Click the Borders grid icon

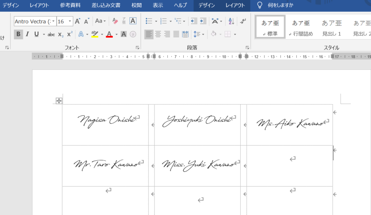click(x=227, y=34)
